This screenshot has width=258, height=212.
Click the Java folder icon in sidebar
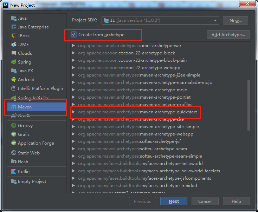14,18
